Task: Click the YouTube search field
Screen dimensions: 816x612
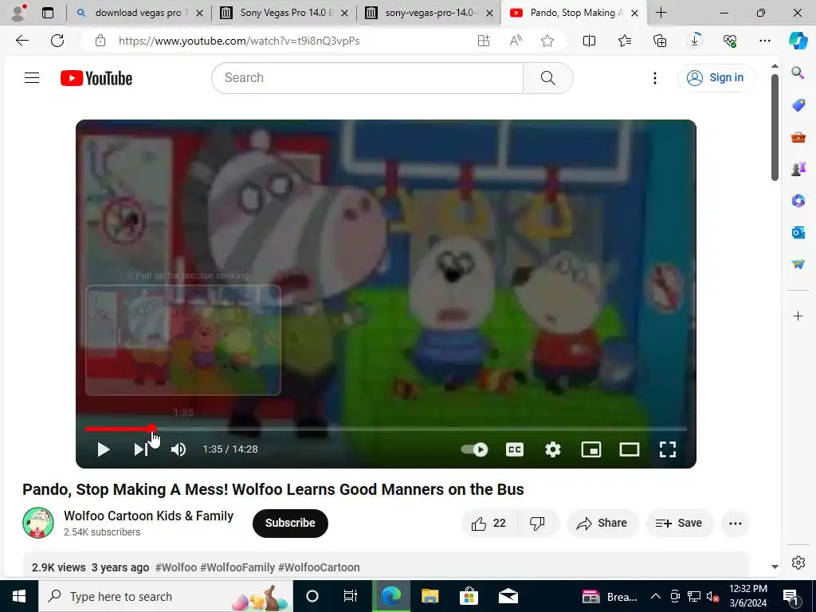Action: 367,78
